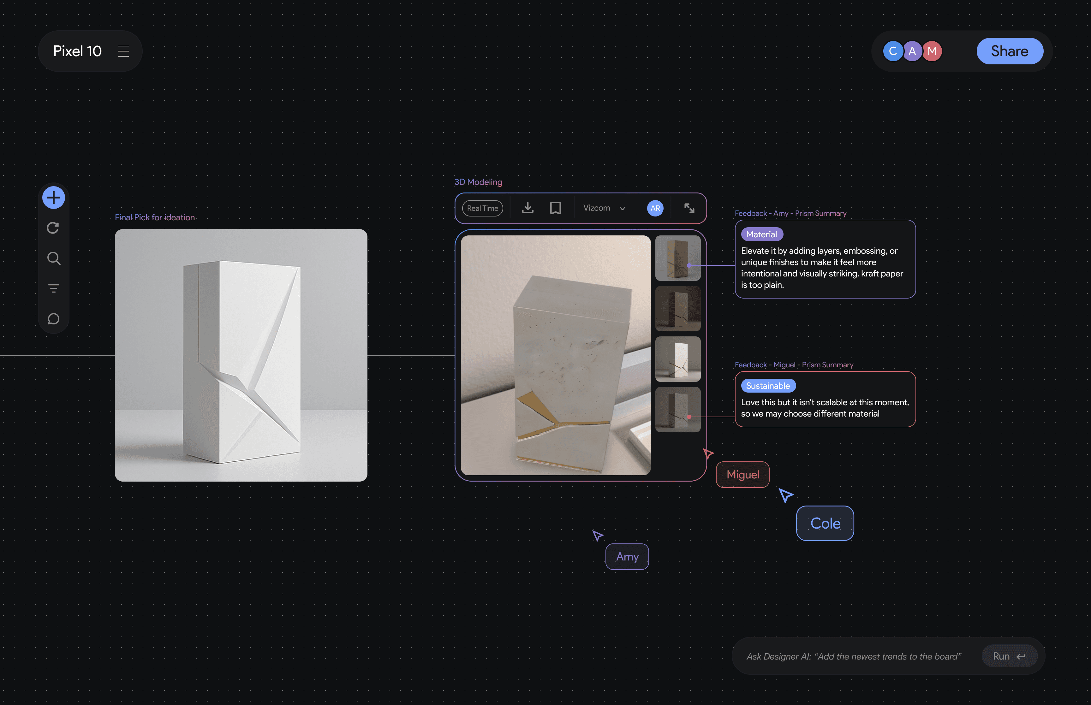Select the first kraft box thumbnail
1091x705 pixels.
click(x=677, y=258)
